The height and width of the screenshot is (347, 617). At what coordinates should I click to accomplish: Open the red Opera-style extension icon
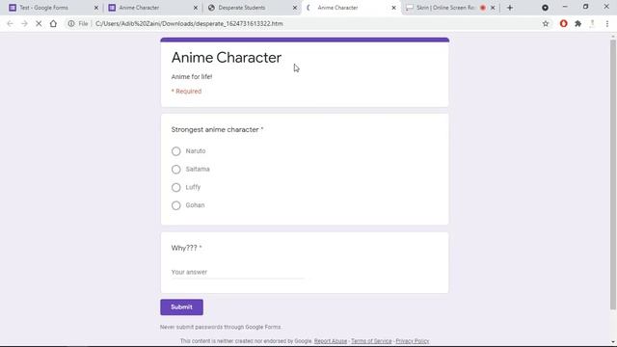click(563, 23)
